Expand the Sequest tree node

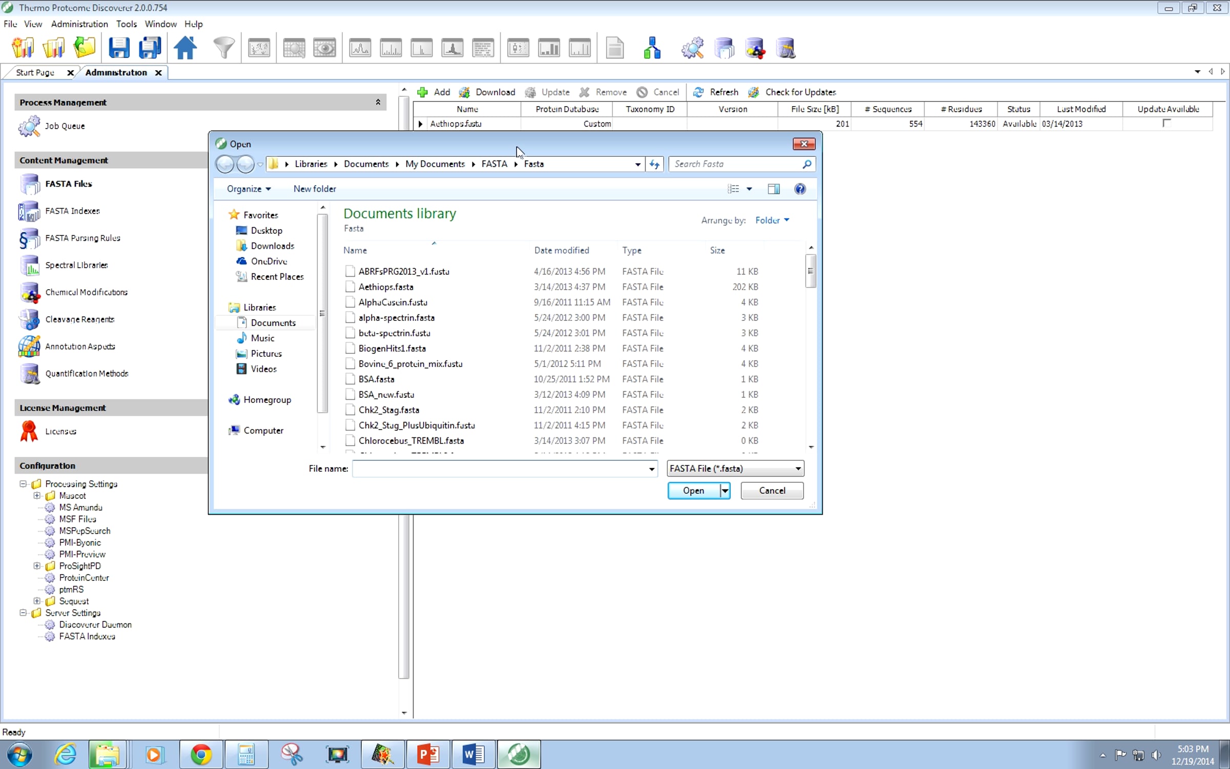37,601
